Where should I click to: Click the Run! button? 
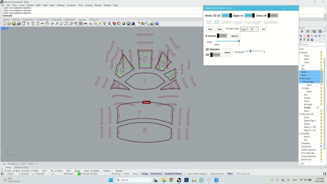[210, 29]
